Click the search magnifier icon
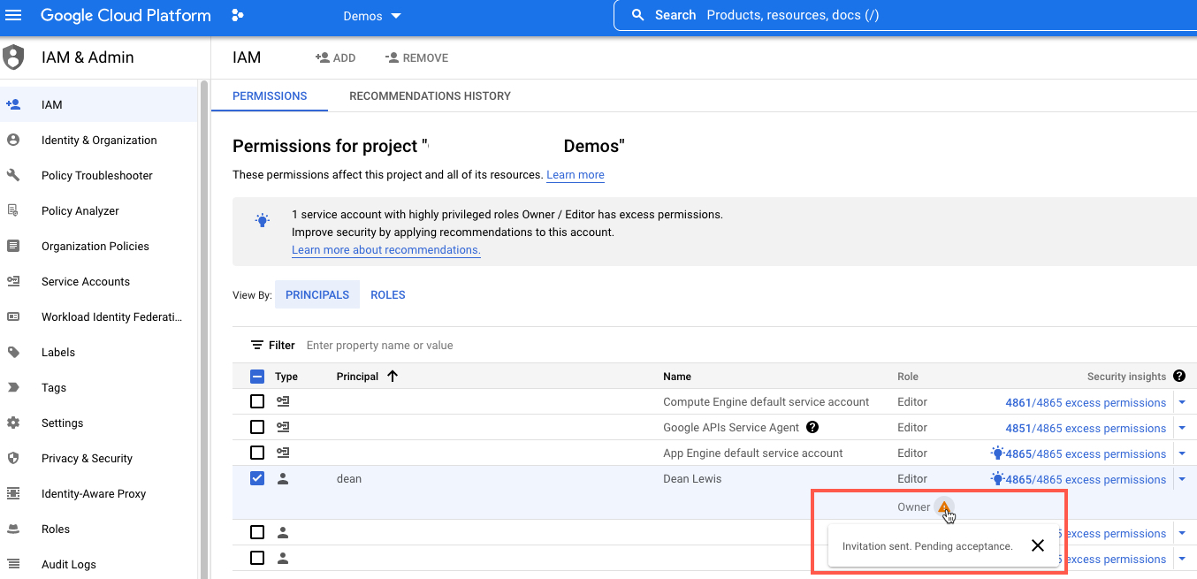This screenshot has height=579, width=1197. [637, 15]
